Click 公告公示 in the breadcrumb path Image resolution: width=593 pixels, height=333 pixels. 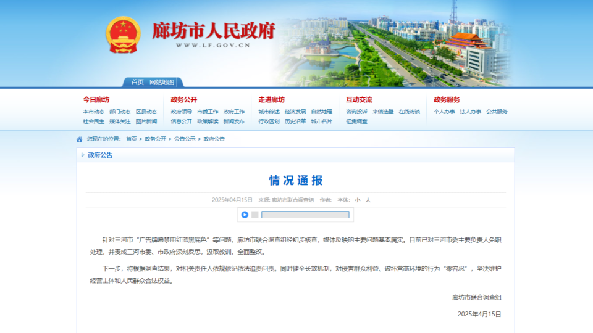click(x=185, y=139)
